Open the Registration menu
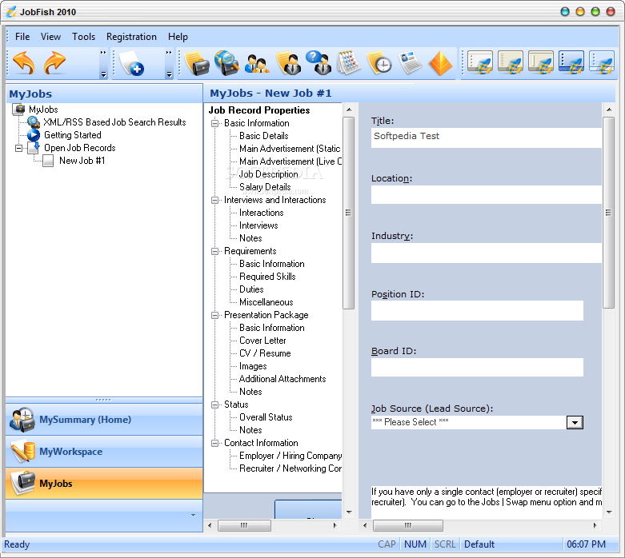Viewport: 625px width, 558px height. tap(131, 37)
